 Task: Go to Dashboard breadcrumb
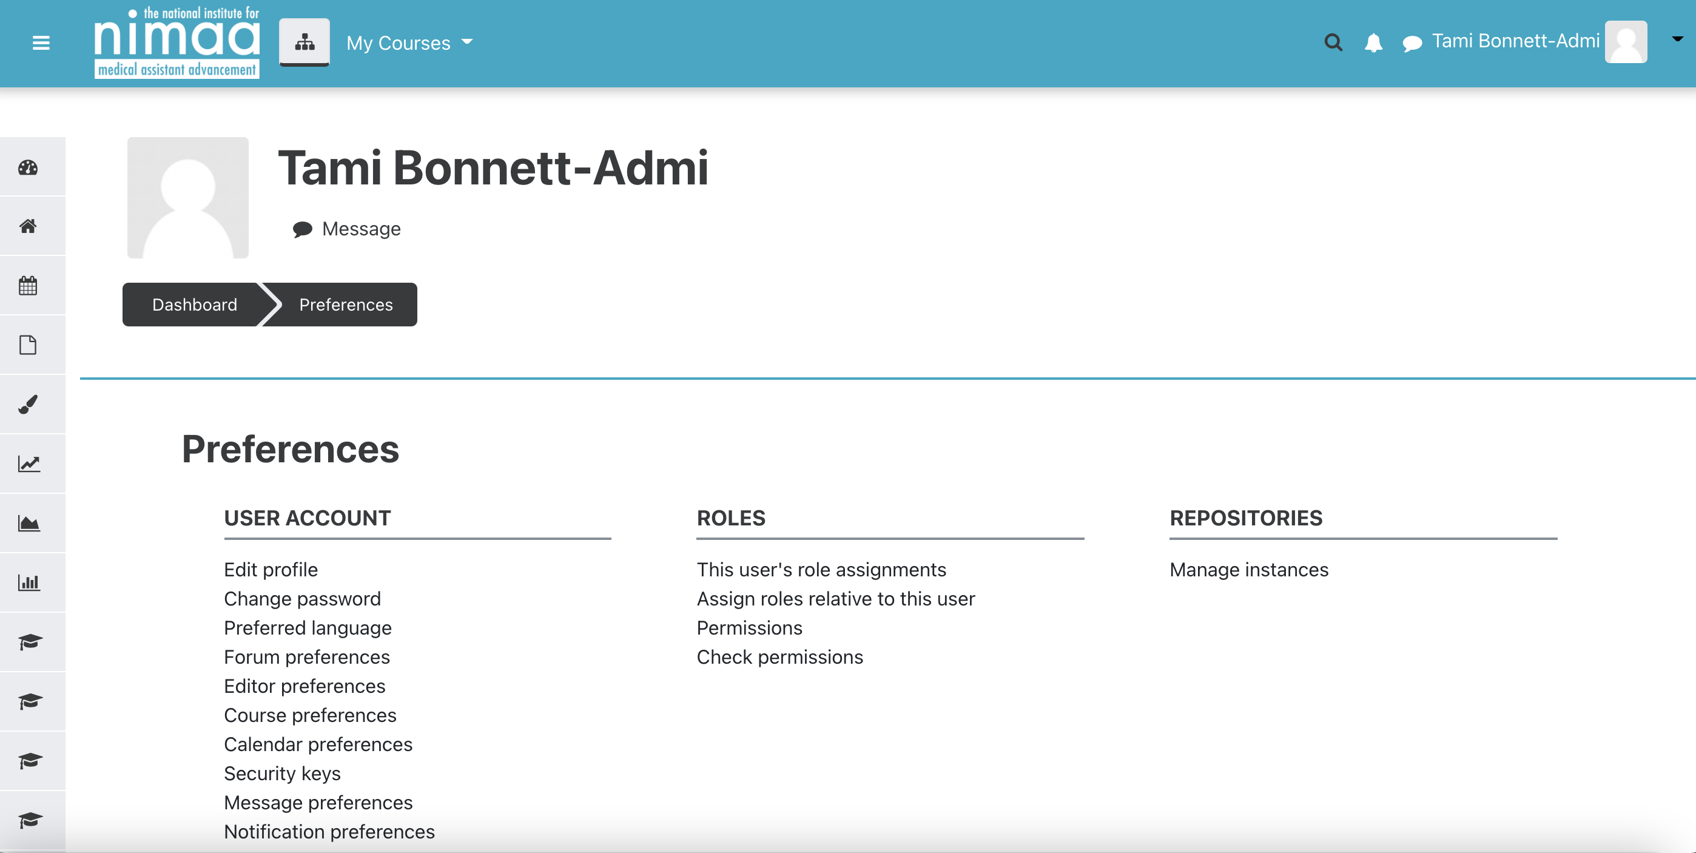(x=194, y=305)
